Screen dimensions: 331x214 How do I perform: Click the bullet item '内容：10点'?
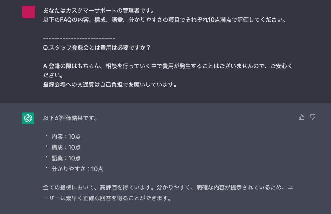click(66, 137)
